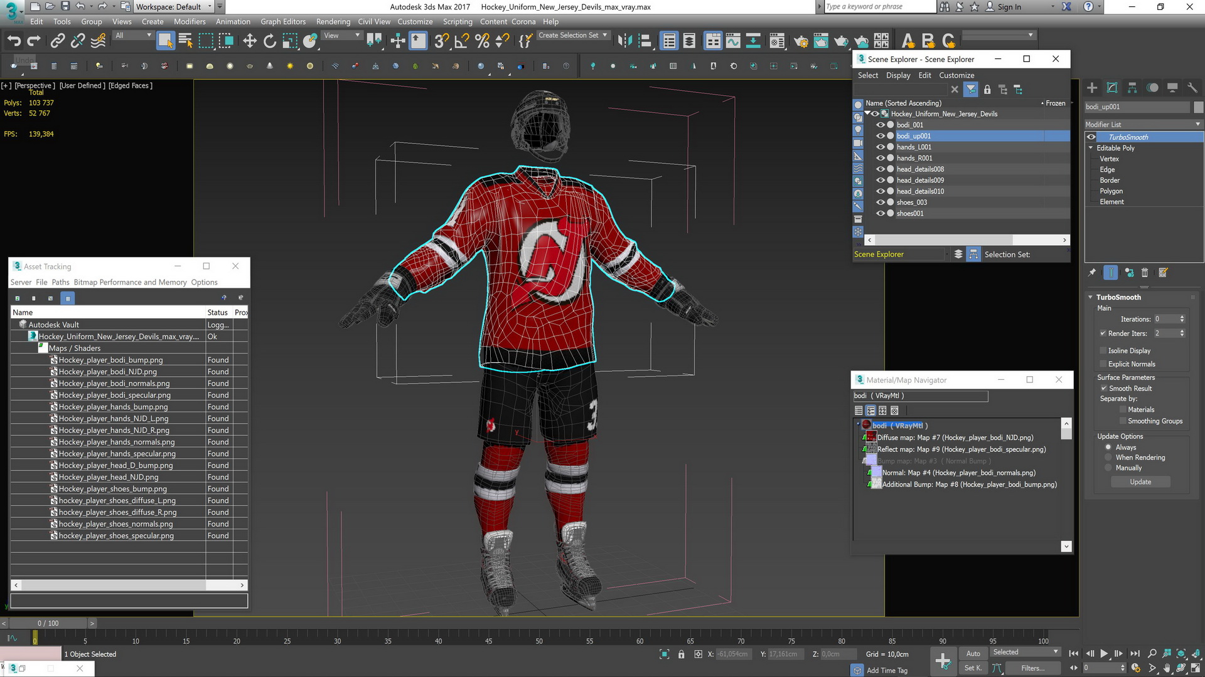Open Bitmap Performance and Memory menu
1205x677 pixels.
click(130, 283)
